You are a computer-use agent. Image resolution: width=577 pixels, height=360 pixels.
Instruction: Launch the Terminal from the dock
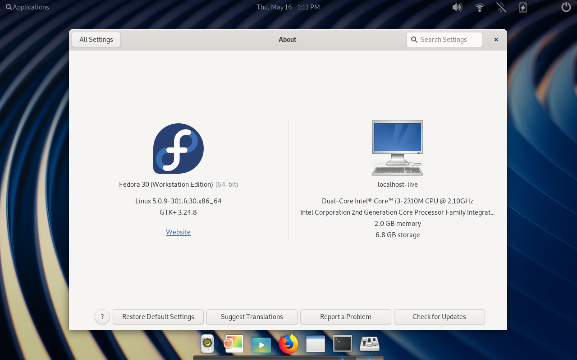(343, 343)
